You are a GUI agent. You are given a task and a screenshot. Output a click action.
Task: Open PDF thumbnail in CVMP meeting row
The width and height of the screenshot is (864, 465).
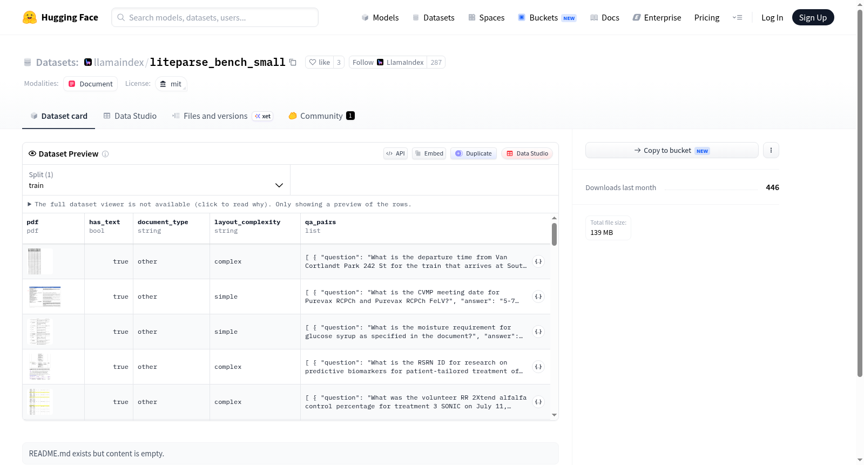pos(44,296)
